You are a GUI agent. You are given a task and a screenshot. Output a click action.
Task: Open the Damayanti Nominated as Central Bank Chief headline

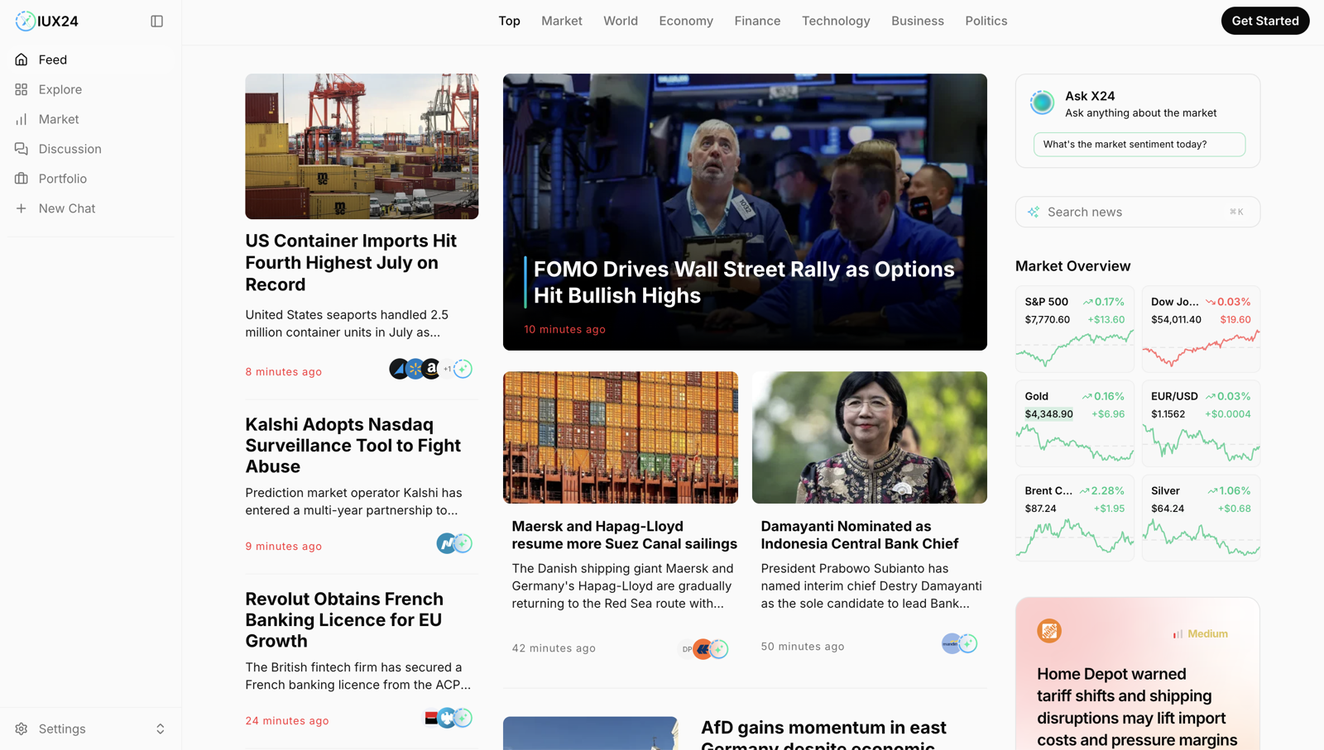860,535
